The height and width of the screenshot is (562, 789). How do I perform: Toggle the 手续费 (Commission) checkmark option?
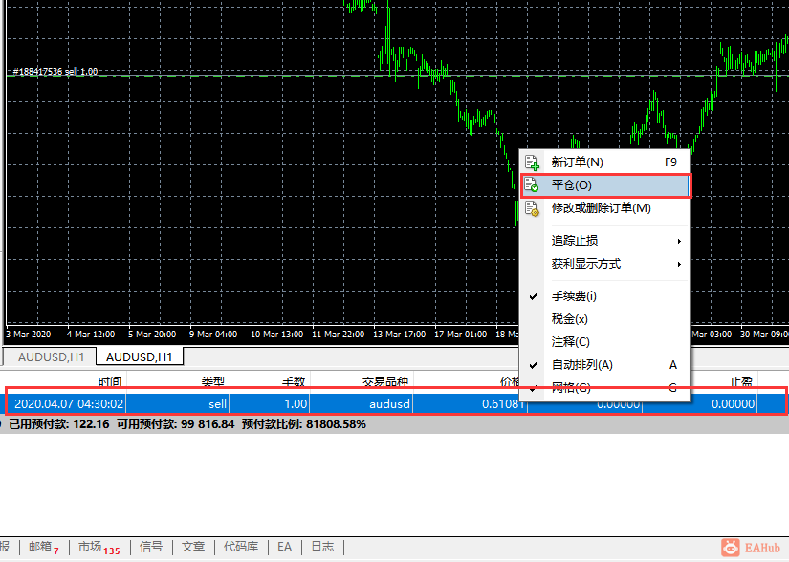[x=574, y=296]
